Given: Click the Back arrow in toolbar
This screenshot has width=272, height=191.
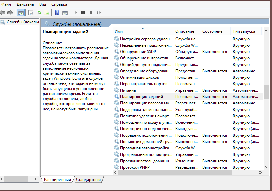Looking at the screenshot, I should pyautogui.click(x=3, y=13).
